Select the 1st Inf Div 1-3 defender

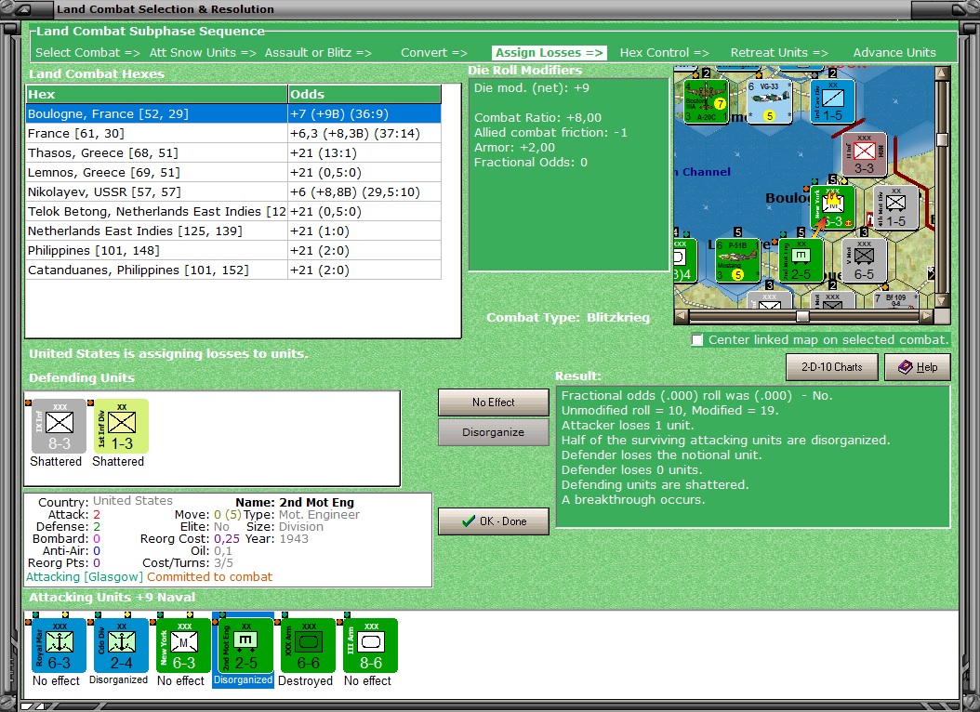(x=121, y=426)
